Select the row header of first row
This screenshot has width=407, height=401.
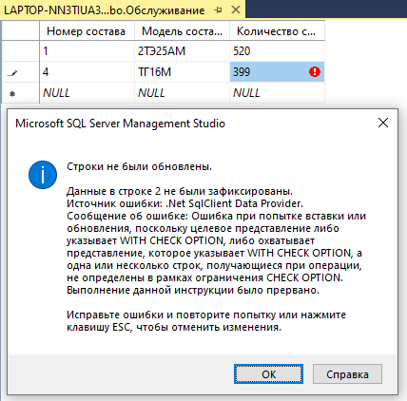coord(21,51)
